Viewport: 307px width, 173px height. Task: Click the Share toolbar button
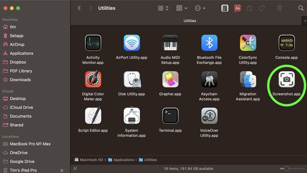coord(249,8)
